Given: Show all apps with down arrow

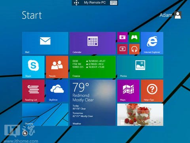Looking at the screenshot, I should click(25, 133).
